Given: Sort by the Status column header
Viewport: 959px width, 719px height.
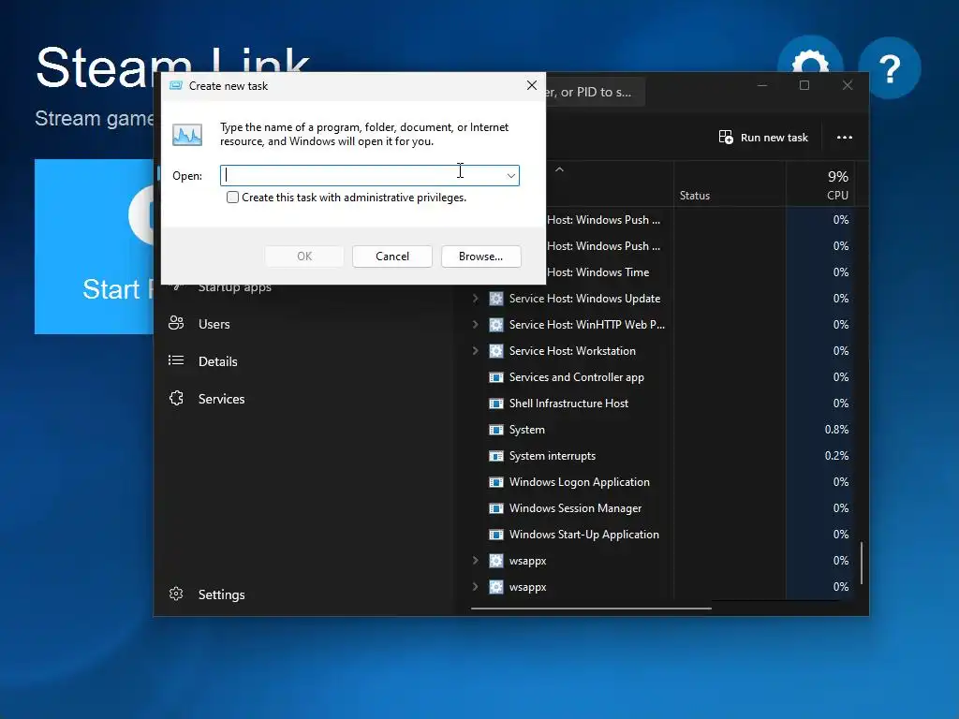Looking at the screenshot, I should [x=730, y=184].
